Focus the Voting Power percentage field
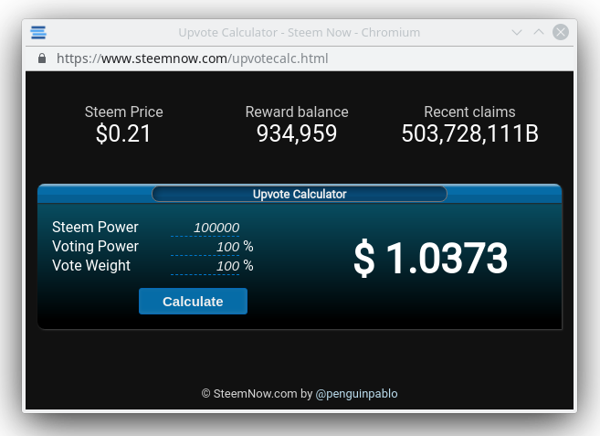This screenshot has height=436, width=600. tap(205, 247)
